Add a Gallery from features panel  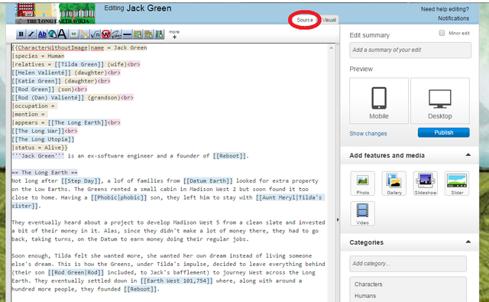point(394,183)
